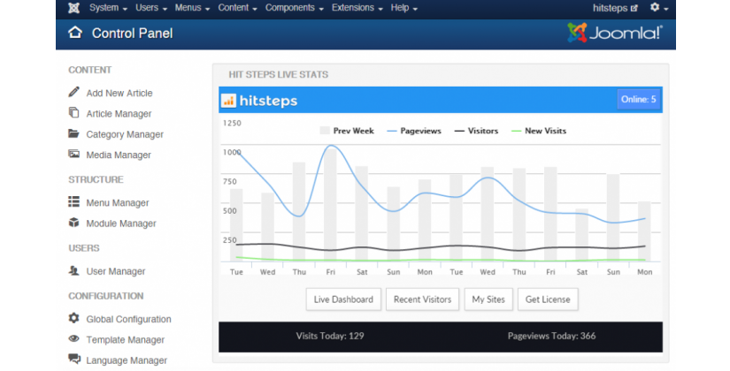Screen dimensions: 730x371
Task: Click the hitsteps external link icon
Action: (x=634, y=8)
